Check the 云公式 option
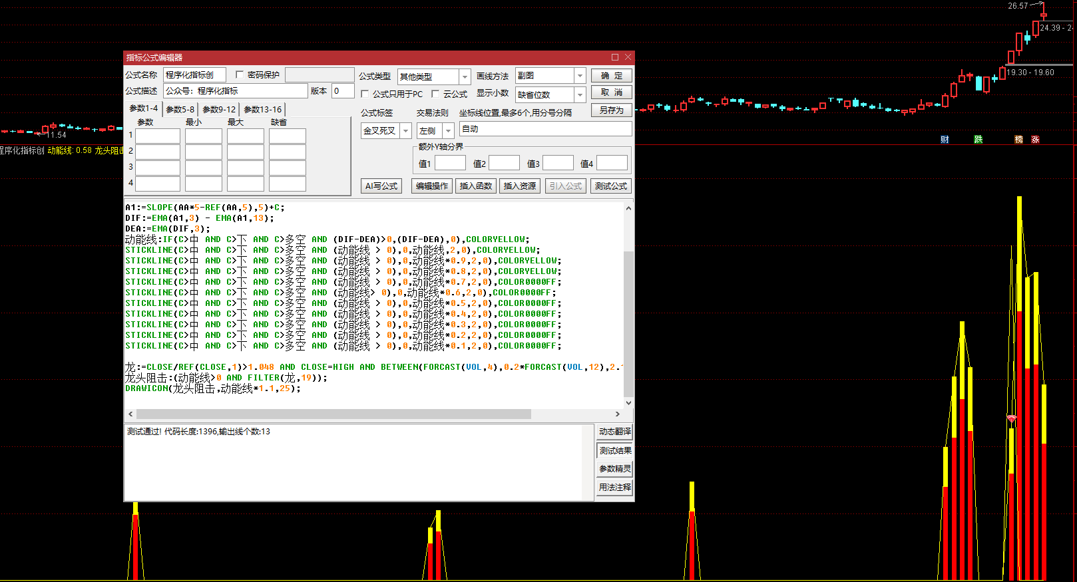The width and height of the screenshot is (1077, 582). [x=435, y=94]
